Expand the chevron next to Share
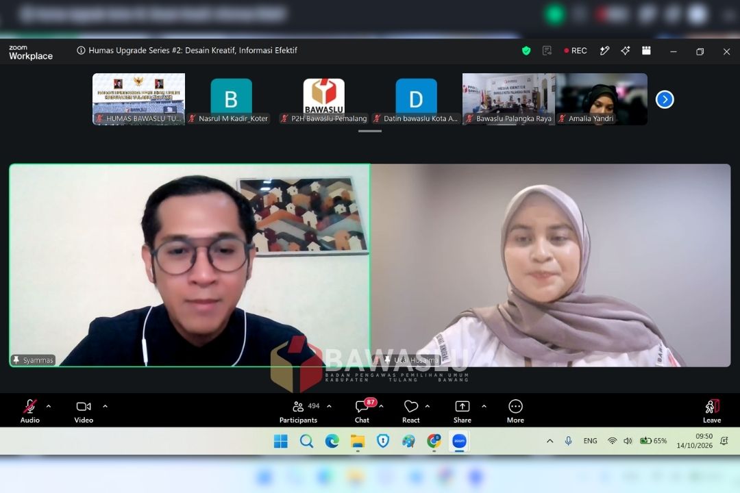The height and width of the screenshot is (493, 740). [x=484, y=406]
